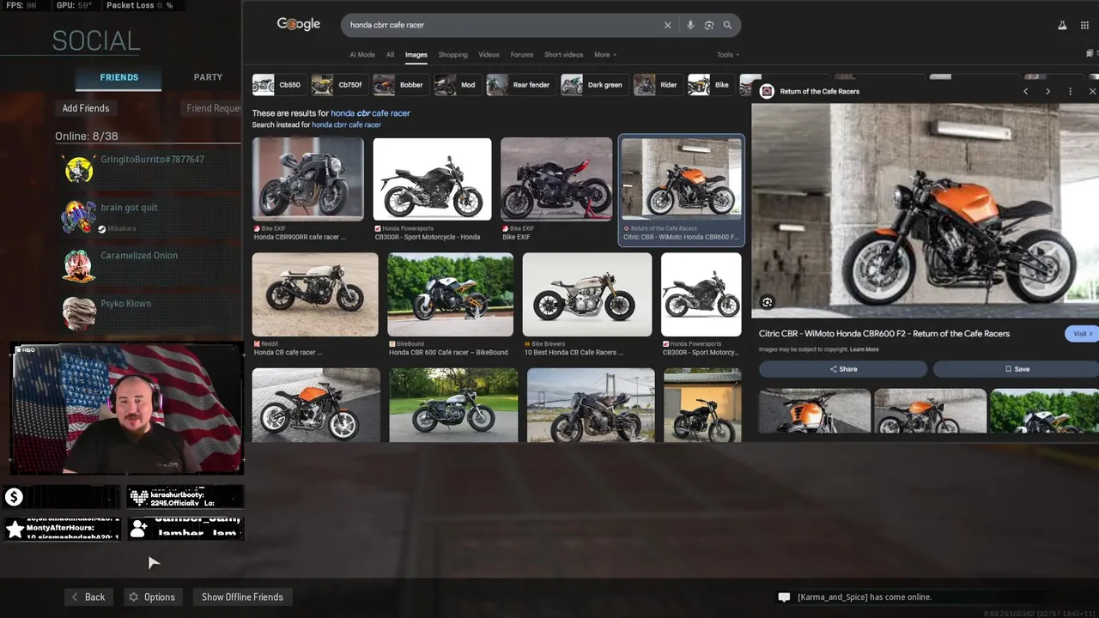Image resolution: width=1099 pixels, height=618 pixels.
Task: Open the Google apps grid icon
Action: coord(1085,26)
